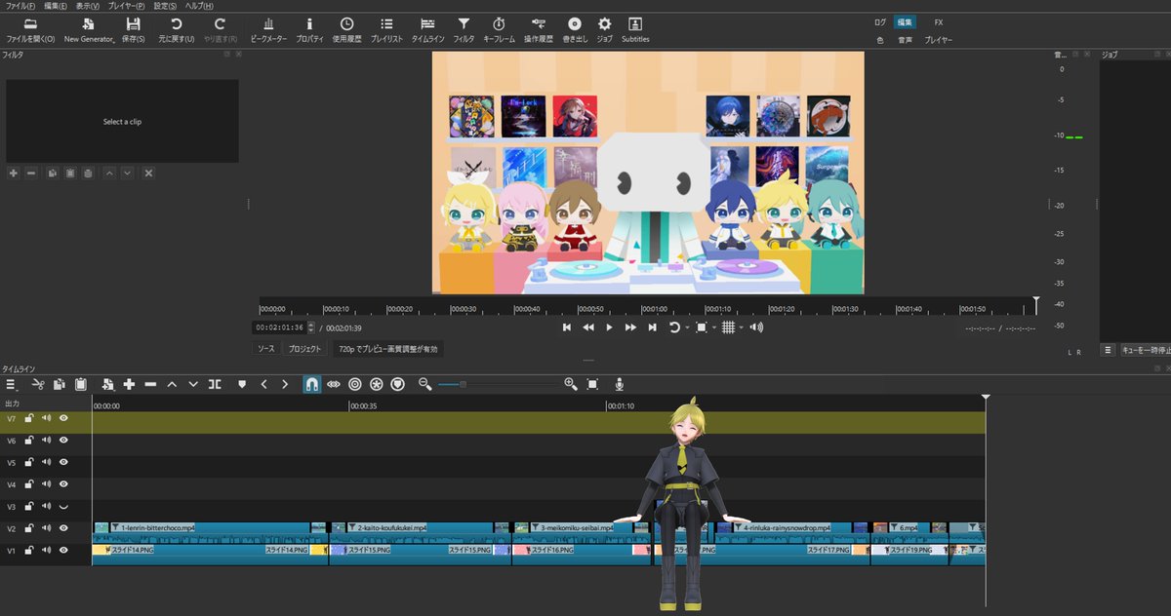
Task: Click the timeline zoom-in magnifier
Action: tap(571, 385)
